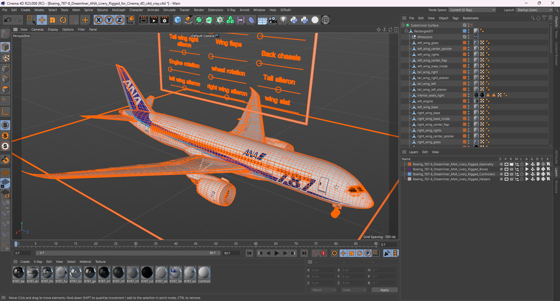Click the globe network icon
This screenshot has height=301, width=560.
(x=325, y=20)
